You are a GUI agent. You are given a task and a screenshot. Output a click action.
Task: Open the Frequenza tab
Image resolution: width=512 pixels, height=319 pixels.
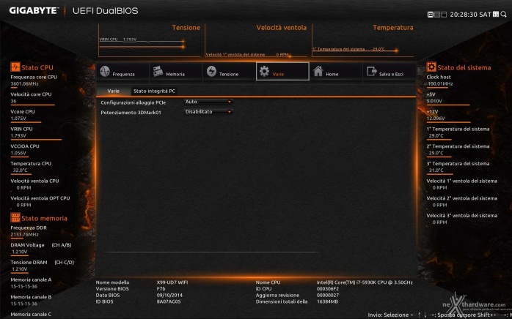123,72
